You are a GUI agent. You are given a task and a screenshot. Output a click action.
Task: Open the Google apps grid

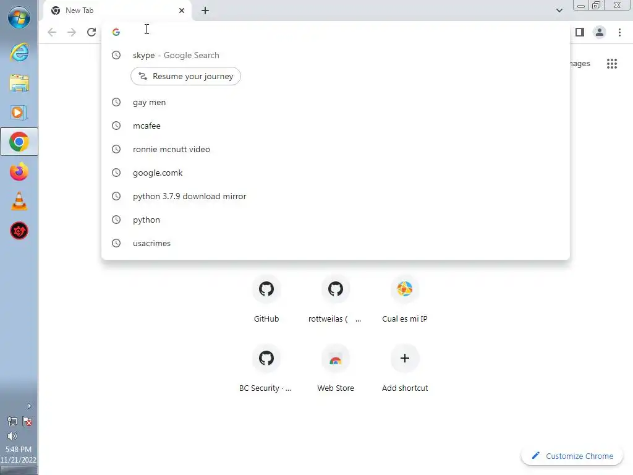[612, 64]
